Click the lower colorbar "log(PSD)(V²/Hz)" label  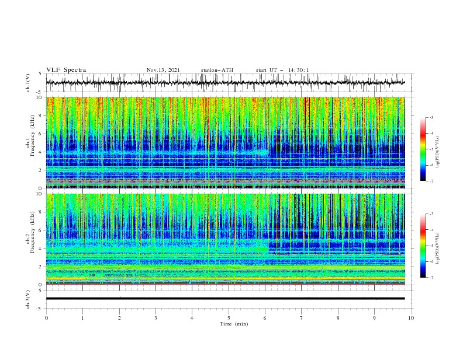[438, 249]
